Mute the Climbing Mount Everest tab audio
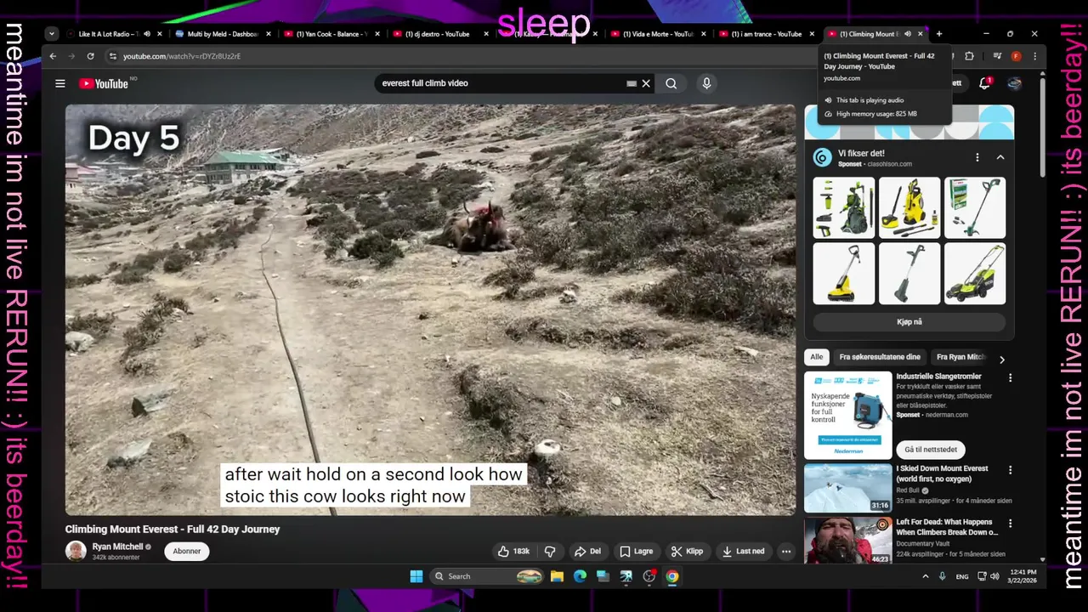Screen dimensions: 1088x612 pyautogui.click(x=907, y=34)
